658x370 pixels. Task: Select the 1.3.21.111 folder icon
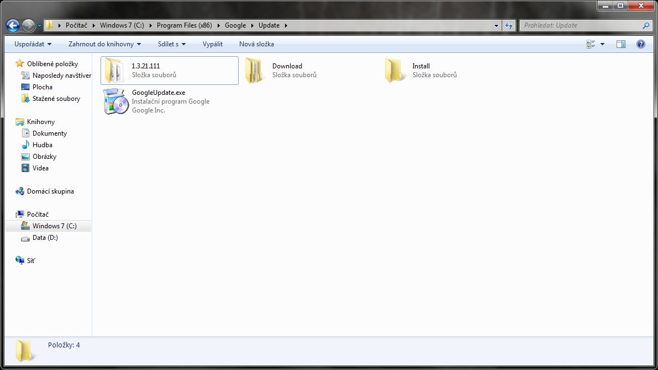pos(114,71)
